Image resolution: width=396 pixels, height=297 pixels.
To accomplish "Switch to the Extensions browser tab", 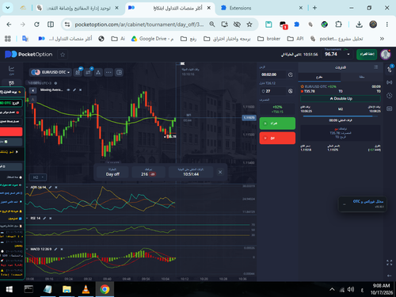I will [x=261, y=8].
